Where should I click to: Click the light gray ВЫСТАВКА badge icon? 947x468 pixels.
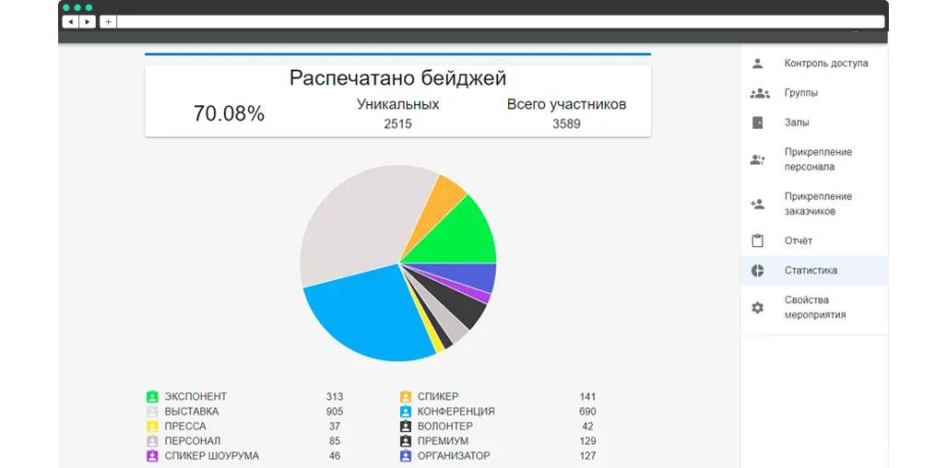152,412
